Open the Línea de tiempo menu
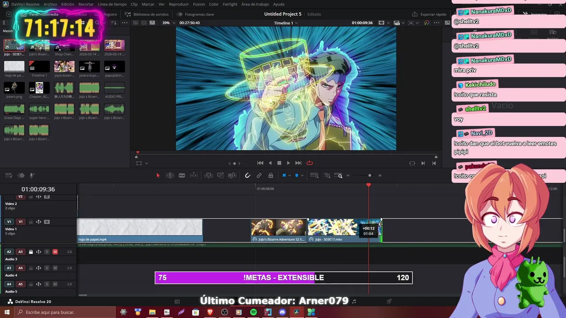Viewport: 566px width, 318px height. (112, 4)
